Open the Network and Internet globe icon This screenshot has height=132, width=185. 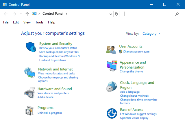click(x=30, y=73)
